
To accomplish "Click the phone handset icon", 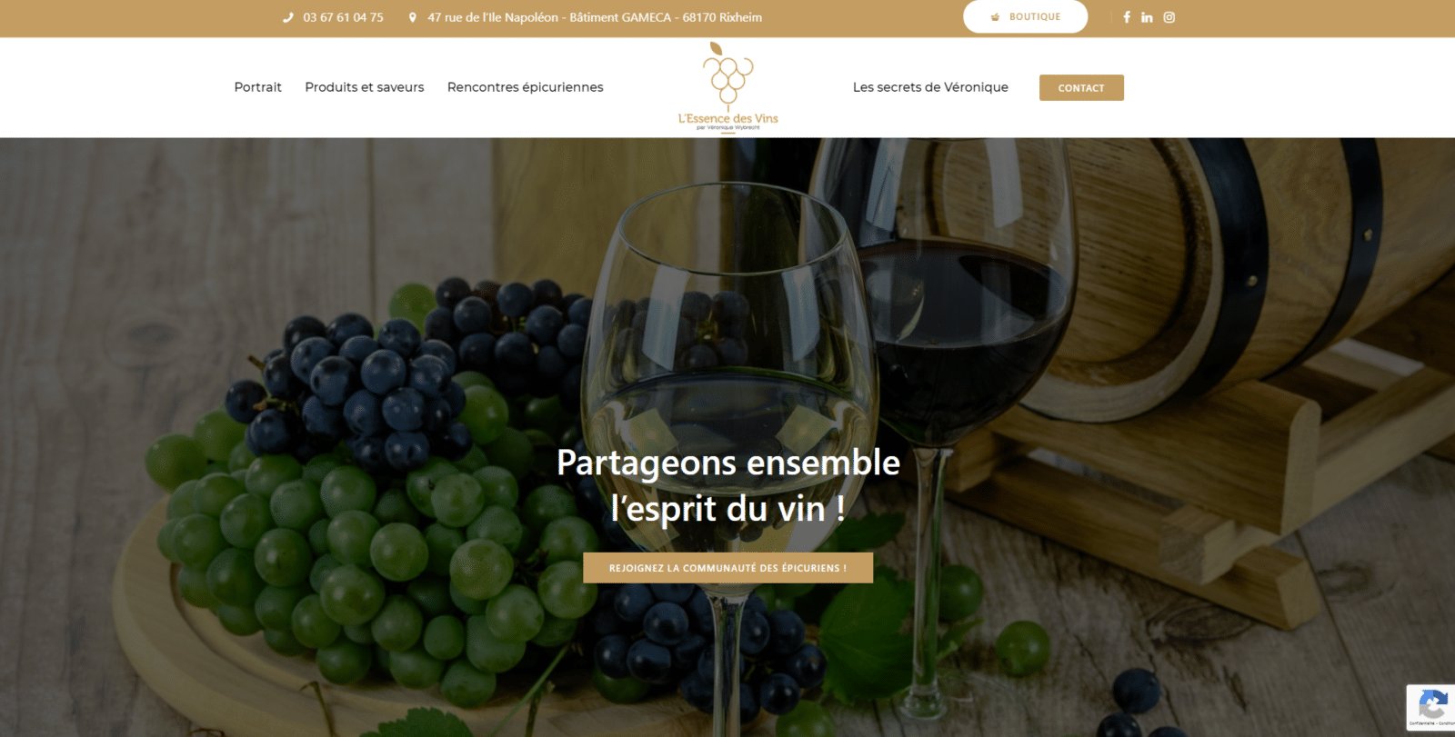I will (x=288, y=17).
